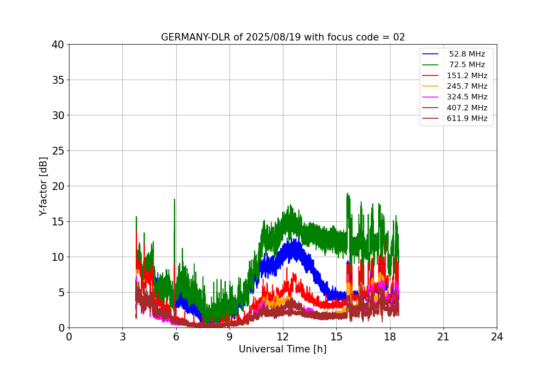Image resolution: width=552 pixels, height=368 pixels.
Task: Select the 72.5 MHz legend label
Action: (467, 65)
